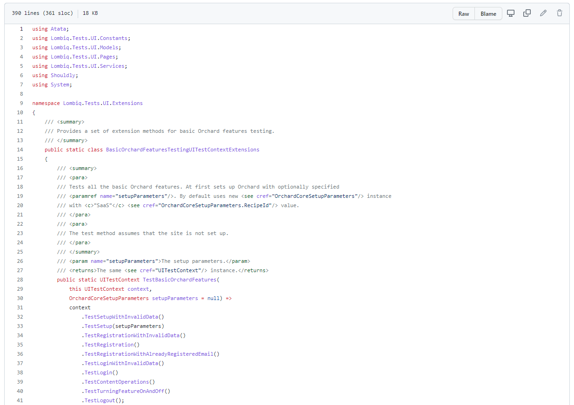The width and height of the screenshot is (574, 405).
Task: Select line number 14
Action: coord(20,150)
